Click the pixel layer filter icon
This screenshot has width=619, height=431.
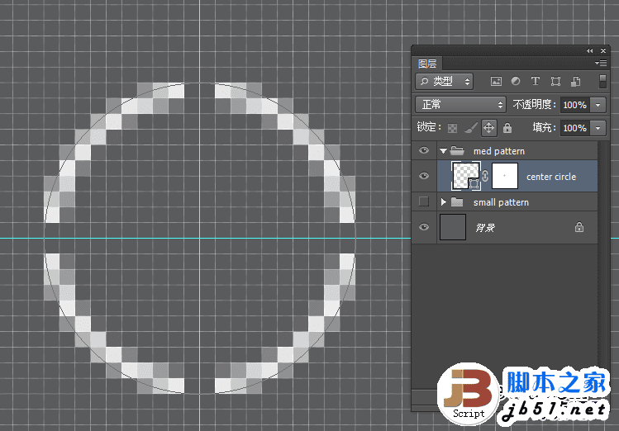click(x=496, y=82)
